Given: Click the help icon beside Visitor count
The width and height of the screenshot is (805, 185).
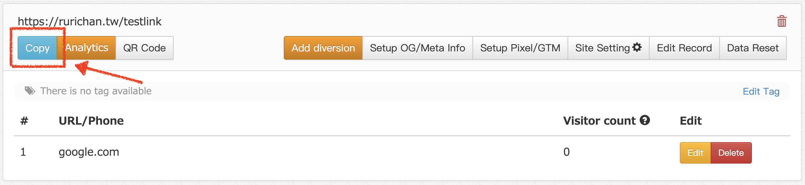Looking at the screenshot, I should tap(645, 120).
